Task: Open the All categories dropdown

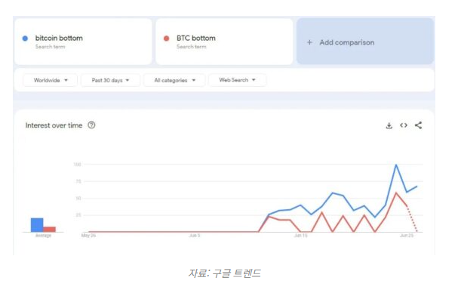Action: pos(174,80)
